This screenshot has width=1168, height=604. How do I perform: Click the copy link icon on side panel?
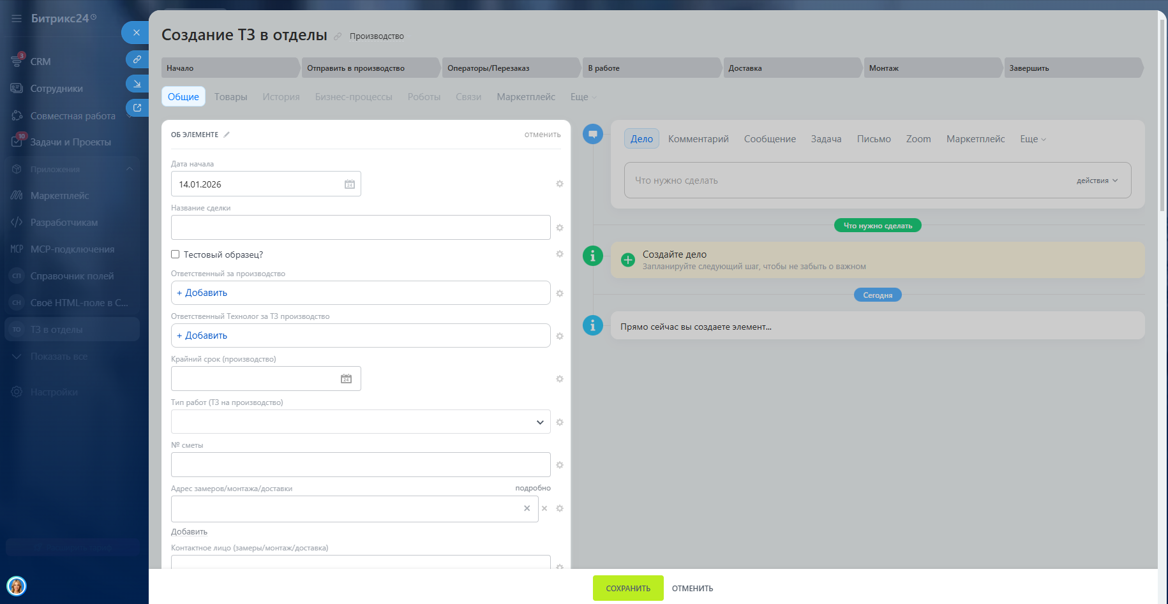(x=137, y=59)
